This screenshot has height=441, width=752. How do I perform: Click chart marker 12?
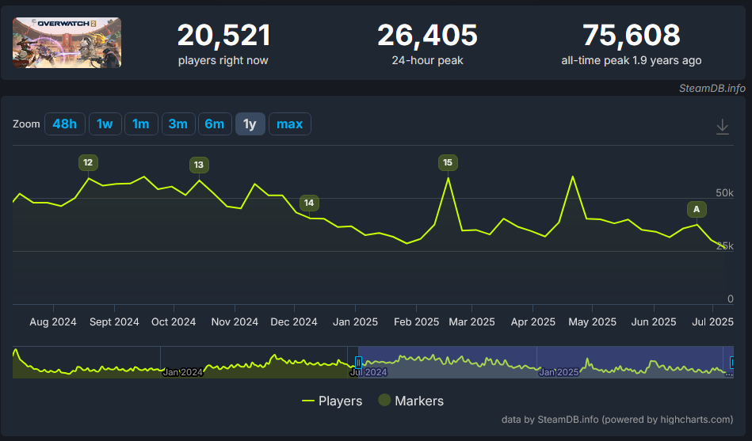[x=88, y=162]
